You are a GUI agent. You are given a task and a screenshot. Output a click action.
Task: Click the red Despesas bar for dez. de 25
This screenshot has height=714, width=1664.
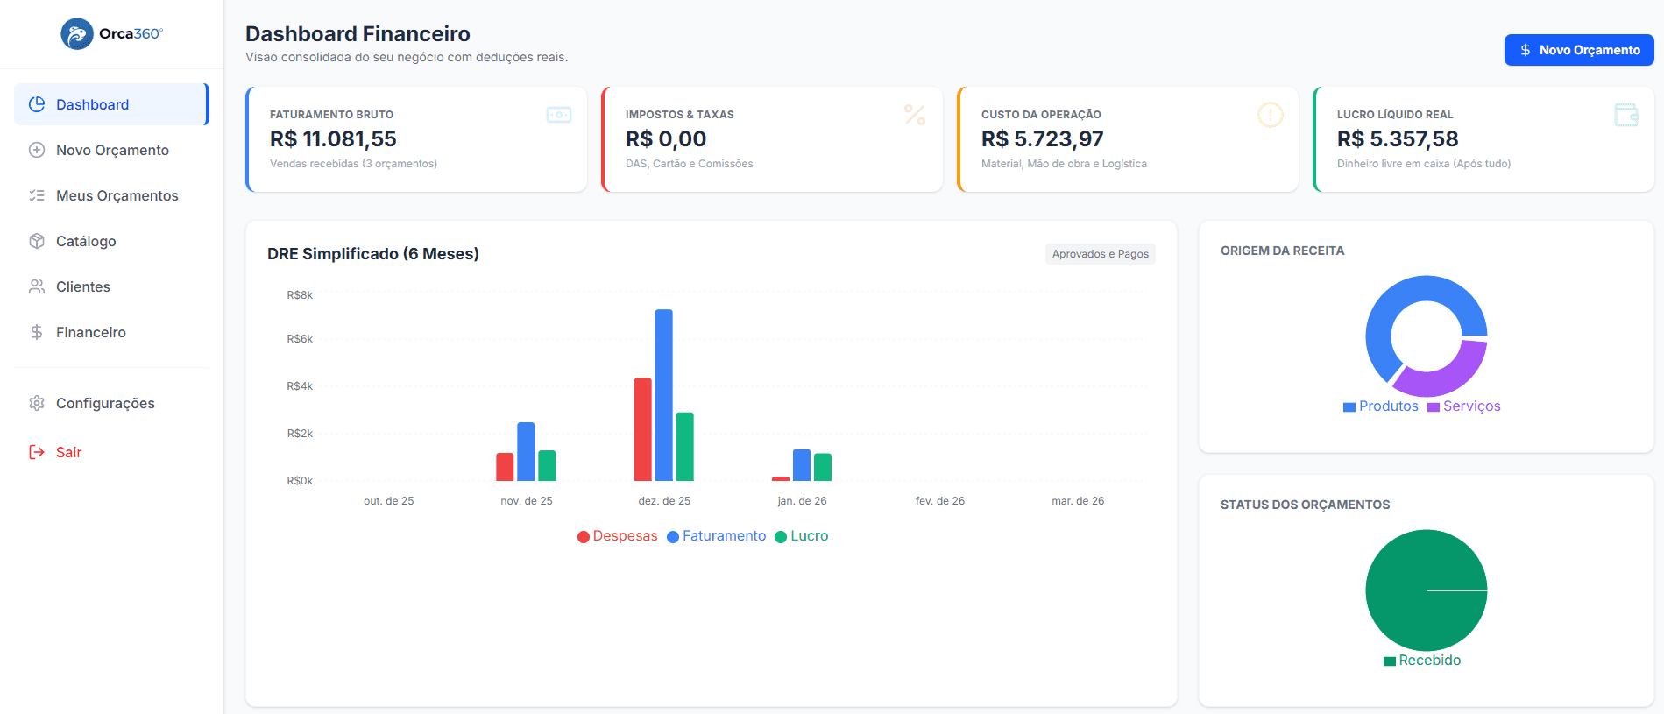point(643,429)
